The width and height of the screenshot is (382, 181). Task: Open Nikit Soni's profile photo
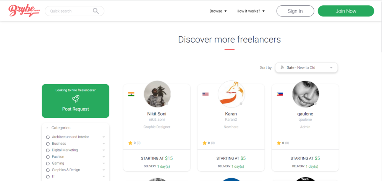157,94
